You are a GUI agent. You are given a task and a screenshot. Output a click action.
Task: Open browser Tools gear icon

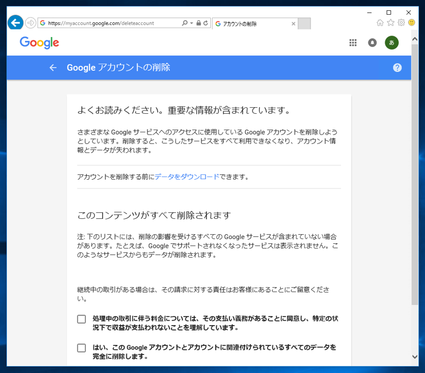point(401,22)
